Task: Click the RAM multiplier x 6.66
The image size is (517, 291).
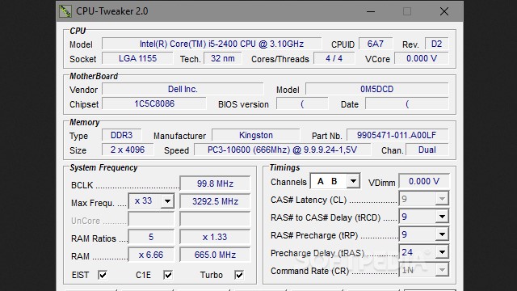Action: click(x=151, y=255)
